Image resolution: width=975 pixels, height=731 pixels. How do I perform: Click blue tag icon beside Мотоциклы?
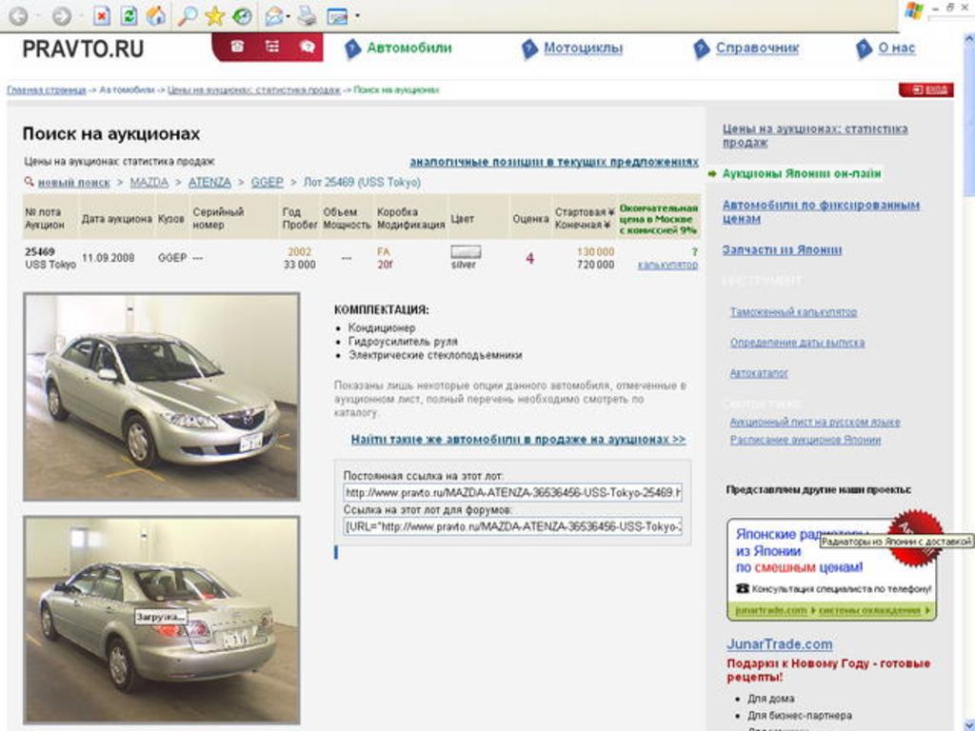[529, 49]
